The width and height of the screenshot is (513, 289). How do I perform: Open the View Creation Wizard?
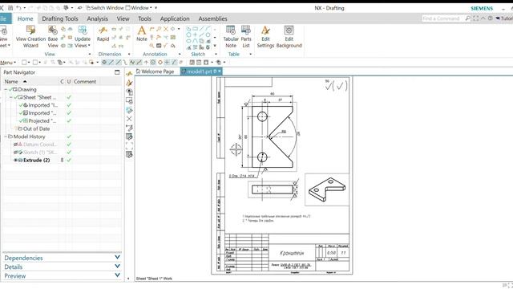30,37
